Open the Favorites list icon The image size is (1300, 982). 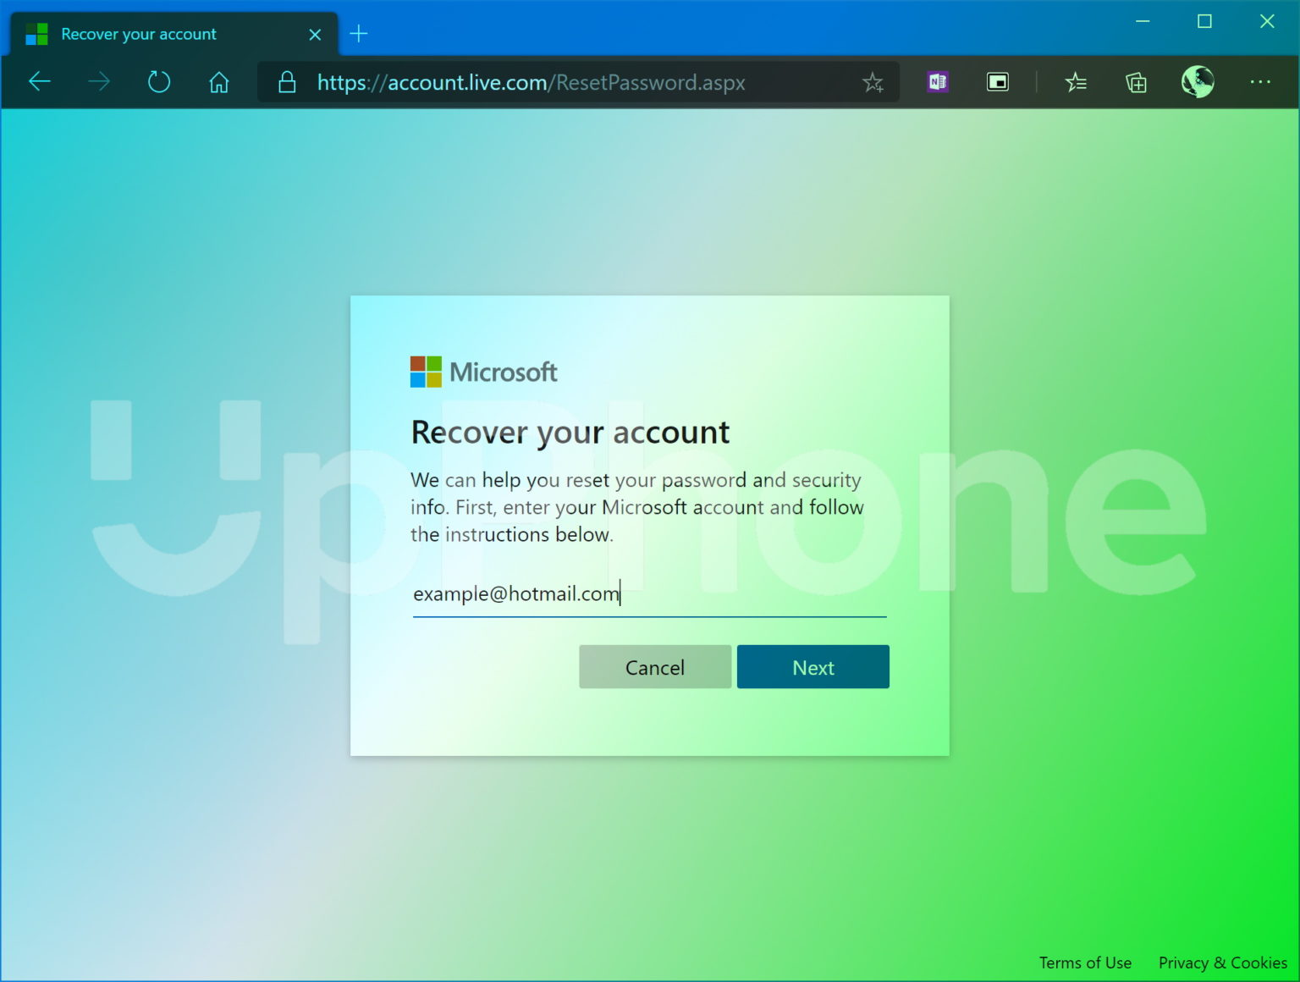1076,81
